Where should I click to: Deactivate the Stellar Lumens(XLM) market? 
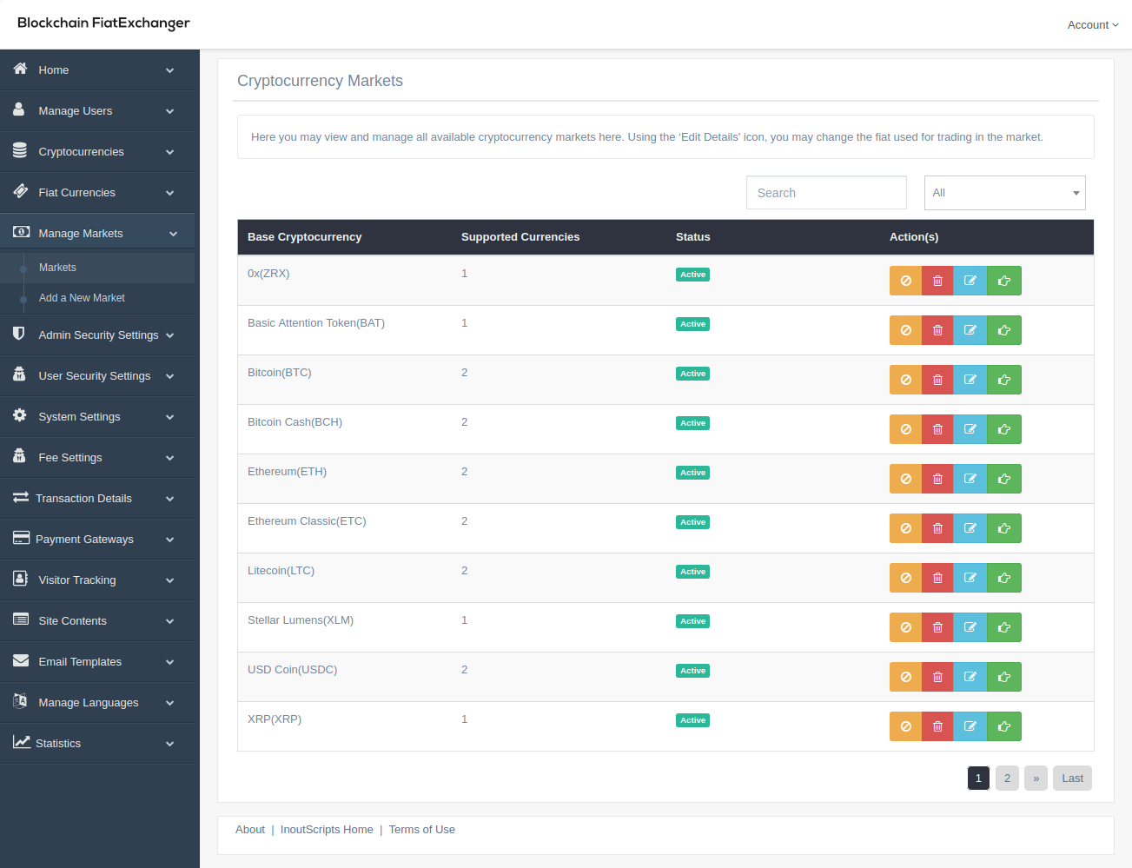pos(905,626)
